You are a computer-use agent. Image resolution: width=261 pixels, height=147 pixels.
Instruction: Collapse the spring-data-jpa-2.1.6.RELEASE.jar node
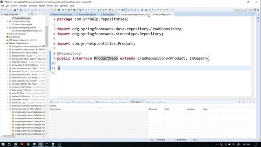coord(7,109)
